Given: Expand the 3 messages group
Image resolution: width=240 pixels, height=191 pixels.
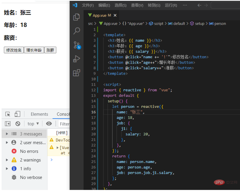Looking at the screenshot, I should [x=7, y=134].
